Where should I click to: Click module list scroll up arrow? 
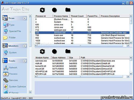point(131,57)
